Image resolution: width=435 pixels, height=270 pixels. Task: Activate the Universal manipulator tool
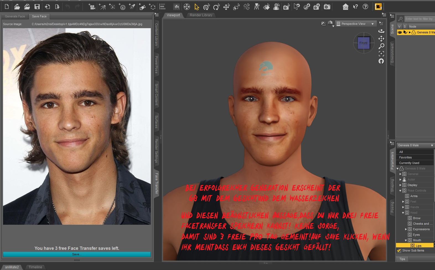206,7
